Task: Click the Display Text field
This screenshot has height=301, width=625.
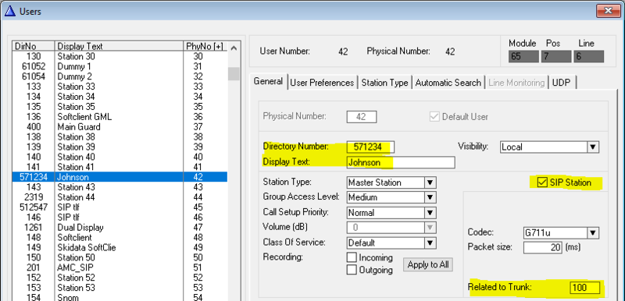Action: tap(401, 162)
